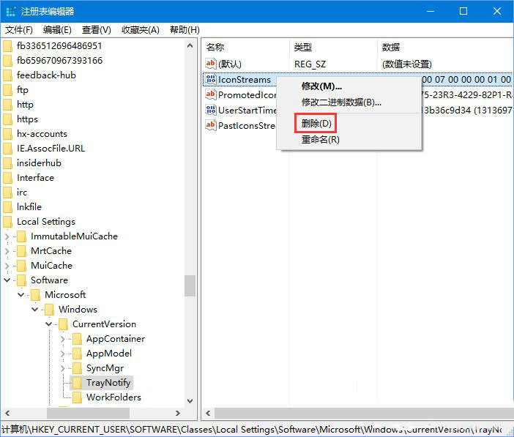
Task: Click tree pane scroll right arrow
Action: coord(178,413)
